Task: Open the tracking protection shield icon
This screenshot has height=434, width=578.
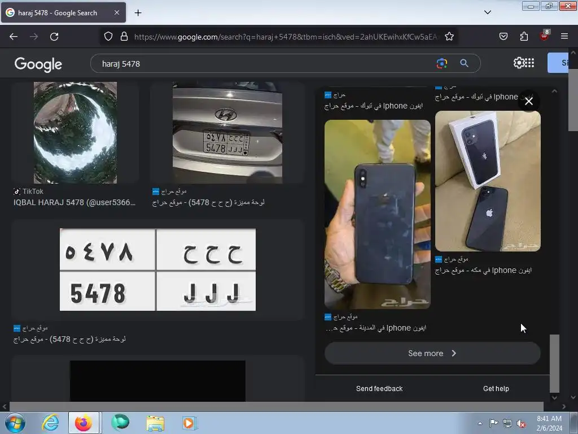Action: [108, 36]
